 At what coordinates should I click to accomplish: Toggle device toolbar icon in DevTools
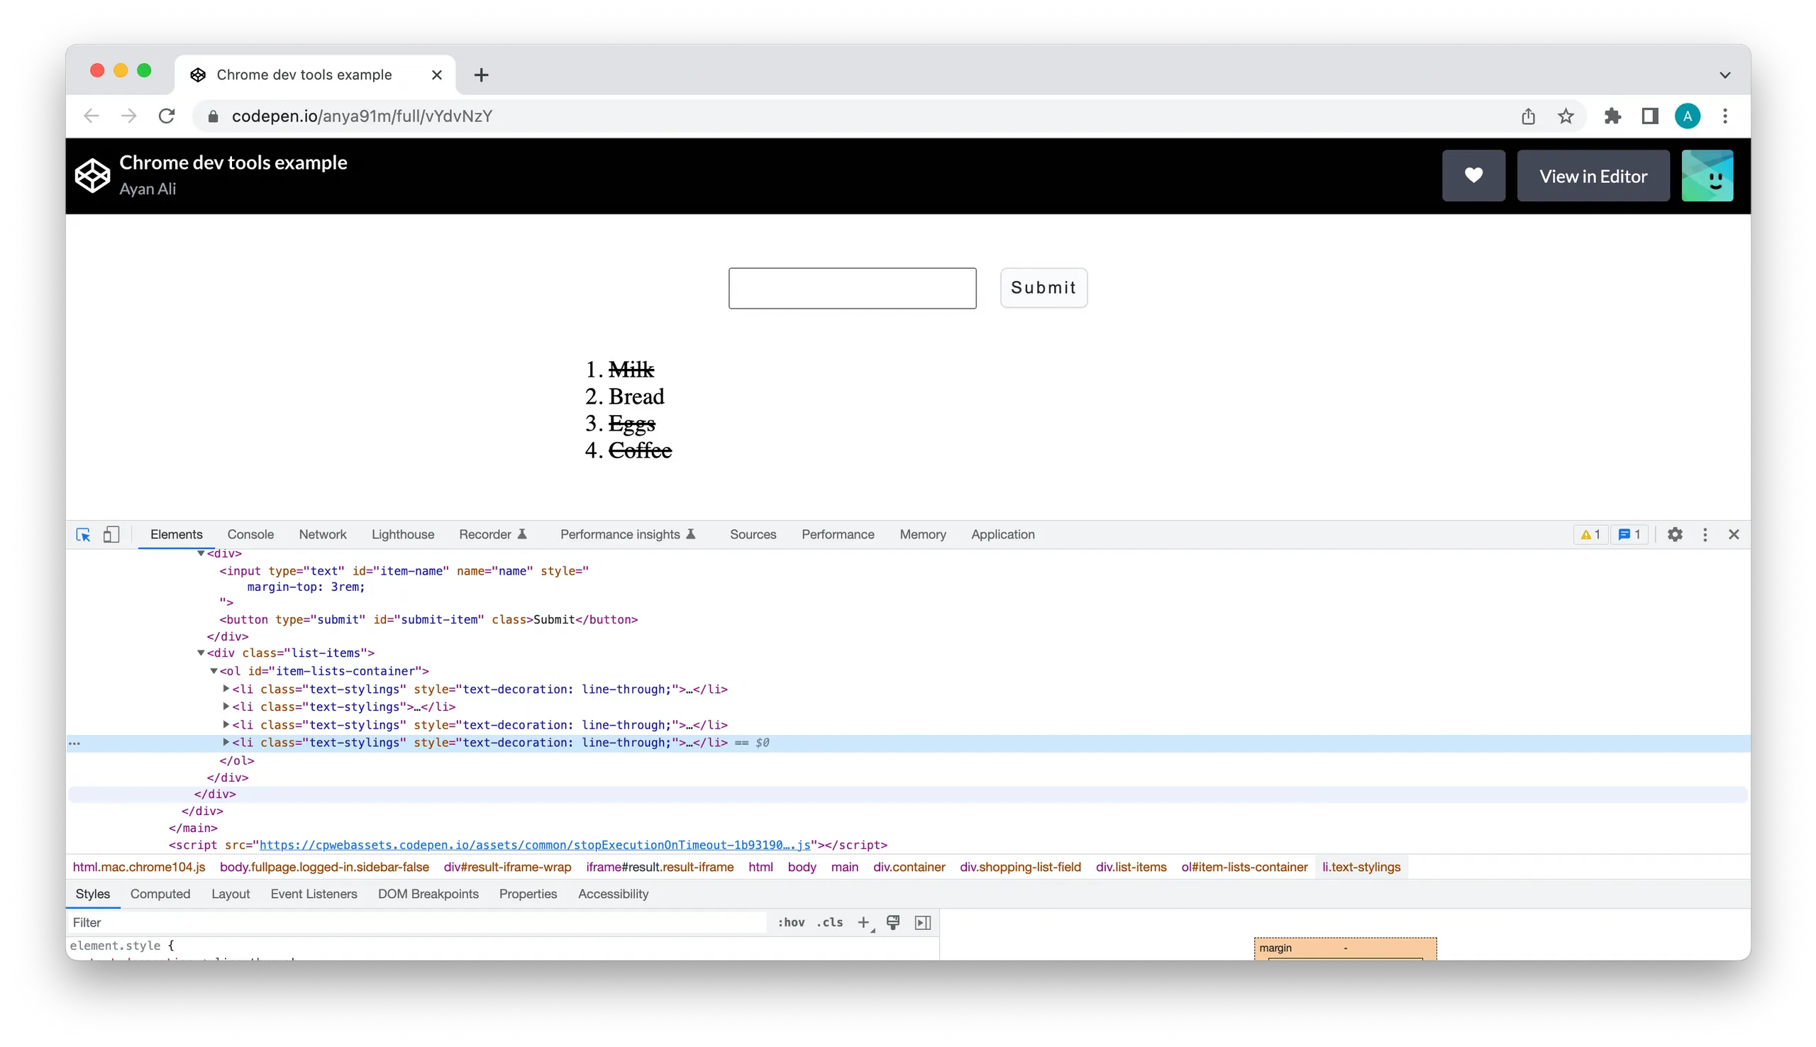(x=111, y=534)
